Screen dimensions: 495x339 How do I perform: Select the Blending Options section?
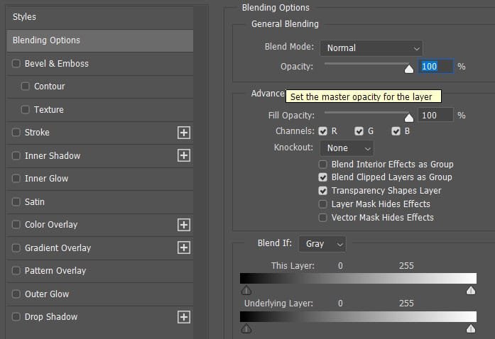pyautogui.click(x=47, y=40)
